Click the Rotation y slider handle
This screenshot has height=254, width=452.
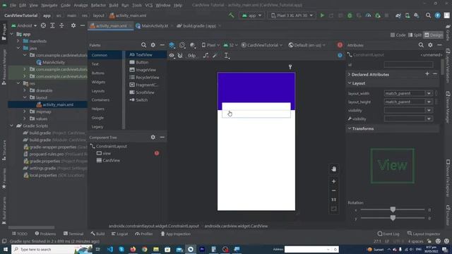(393, 218)
